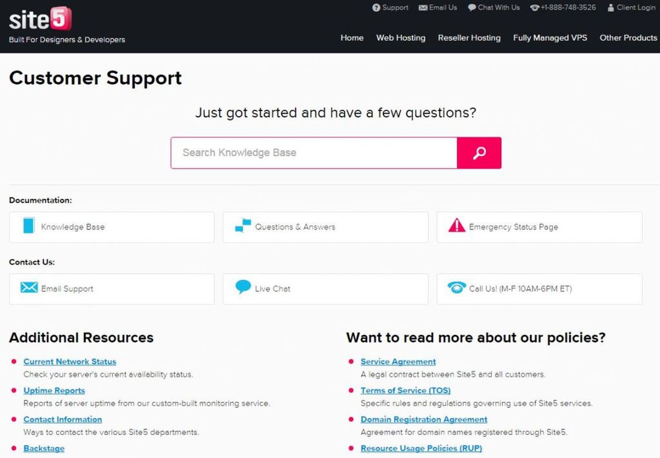Open the Client Login link
The width and height of the screenshot is (660, 458).
coord(636,7)
